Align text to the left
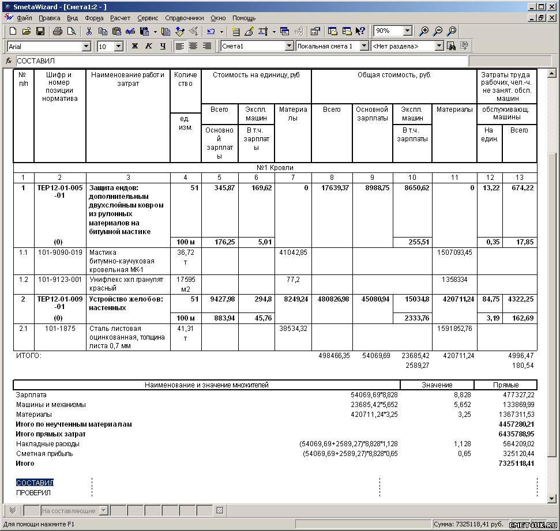This screenshot has width=560, height=531. tap(179, 46)
